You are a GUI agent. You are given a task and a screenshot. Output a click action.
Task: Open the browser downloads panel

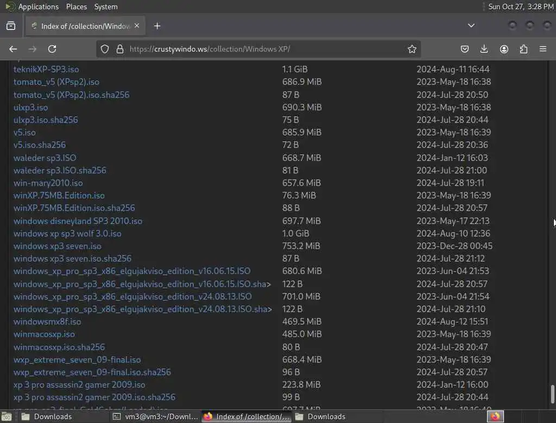(484, 49)
